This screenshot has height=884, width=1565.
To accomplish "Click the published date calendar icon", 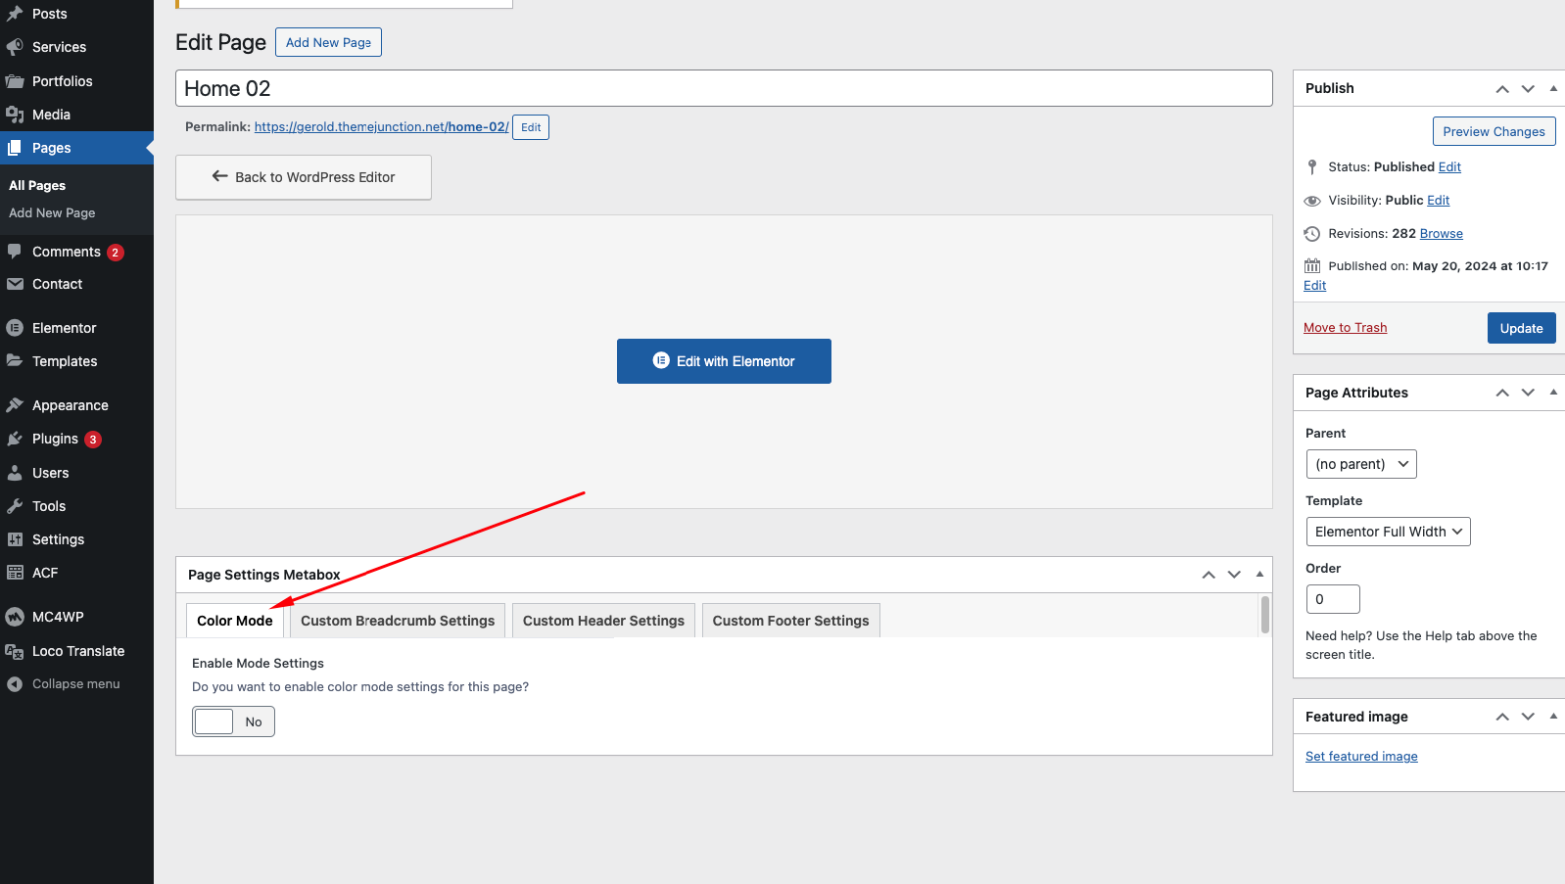I will click(x=1312, y=266).
